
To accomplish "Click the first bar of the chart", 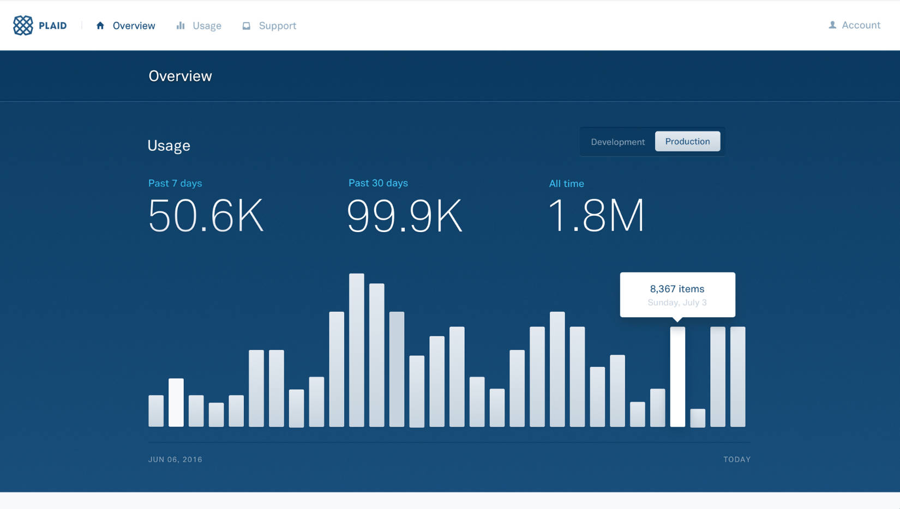I will [156, 411].
